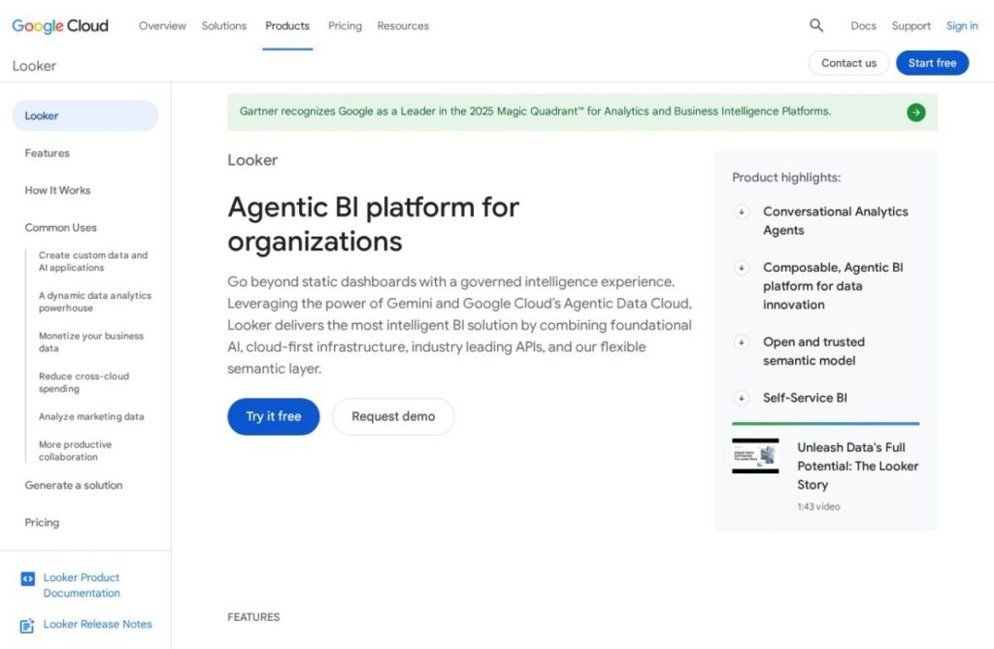The width and height of the screenshot is (994, 649).
Task: Open Looker Product Documentation link
Action: 82,585
